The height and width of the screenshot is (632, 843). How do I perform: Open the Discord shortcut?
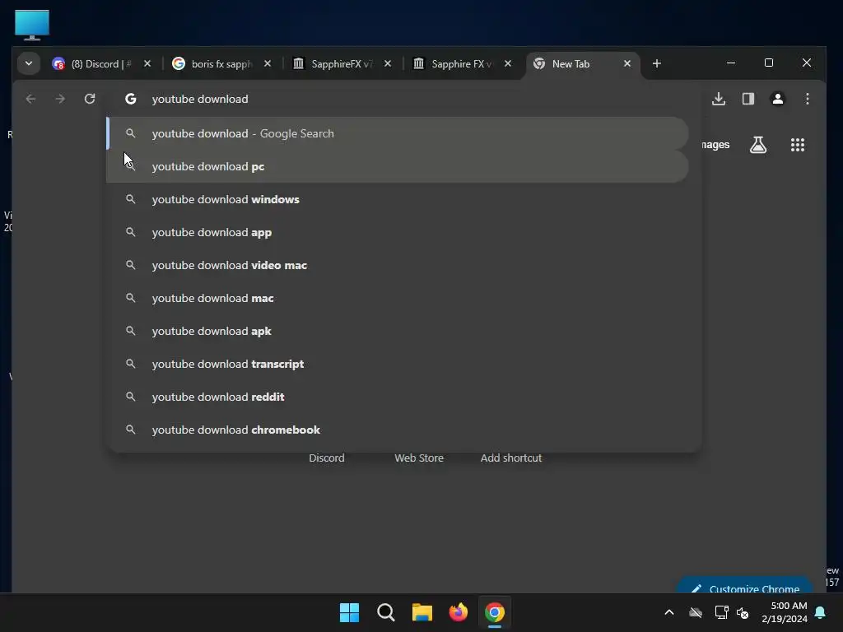point(326,458)
